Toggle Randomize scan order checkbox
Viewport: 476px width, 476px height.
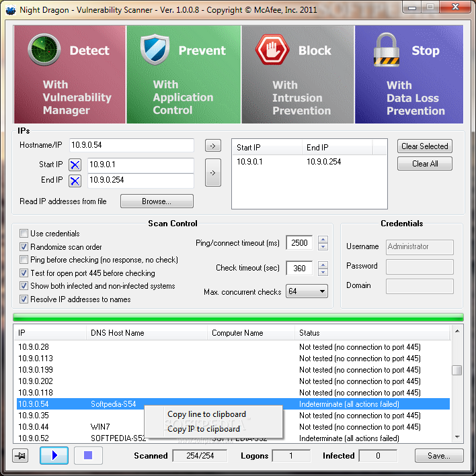coord(24,247)
